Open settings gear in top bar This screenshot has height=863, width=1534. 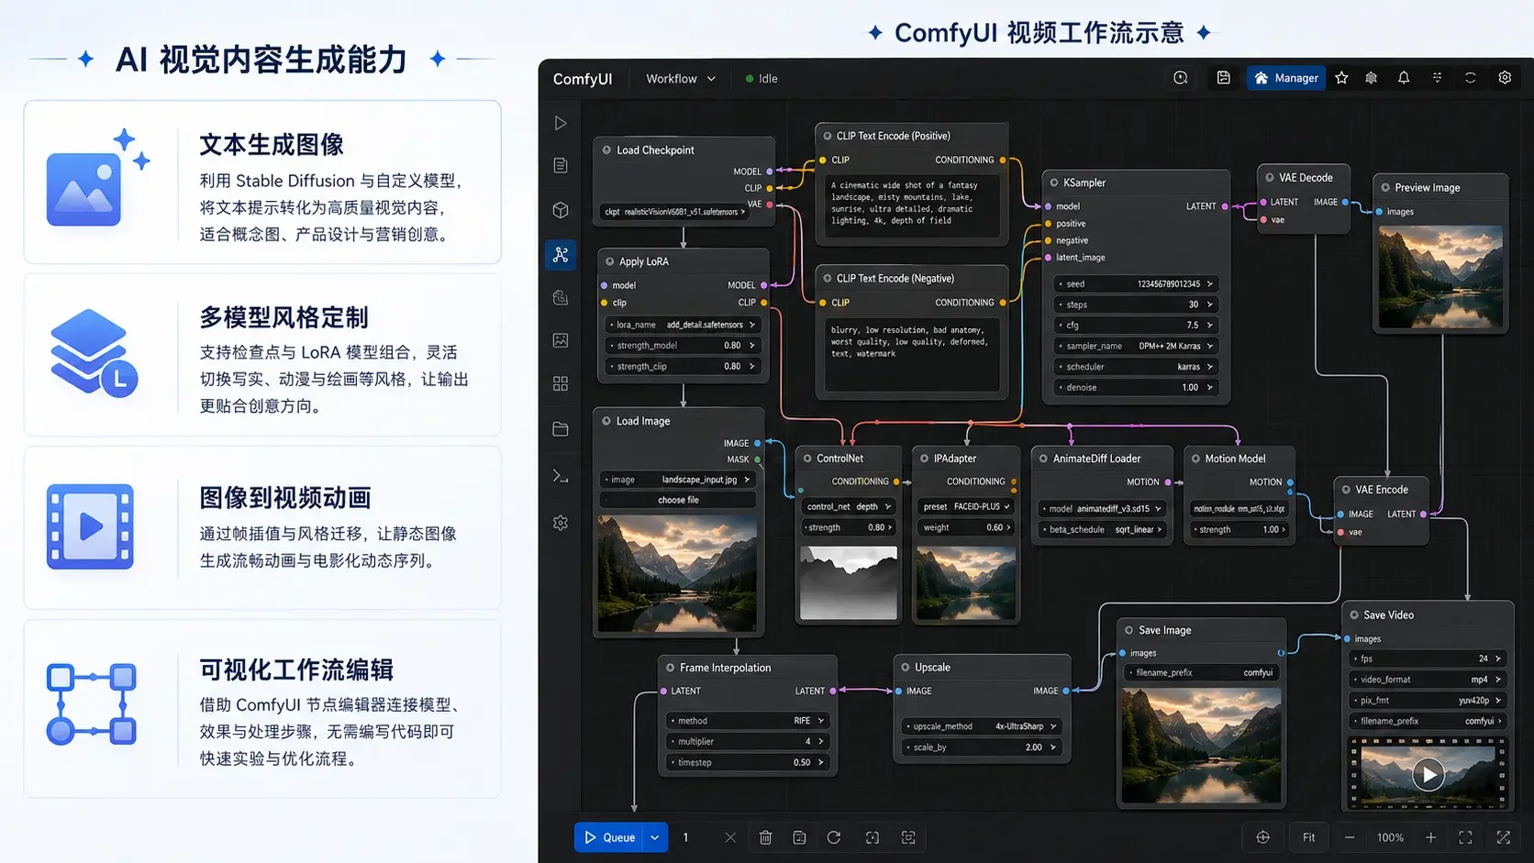pos(1505,78)
